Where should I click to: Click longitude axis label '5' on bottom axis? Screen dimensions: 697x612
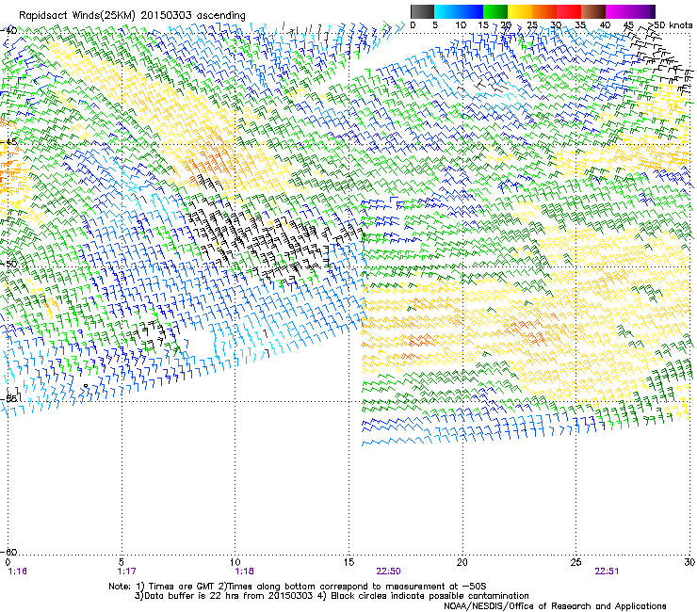[x=122, y=562]
